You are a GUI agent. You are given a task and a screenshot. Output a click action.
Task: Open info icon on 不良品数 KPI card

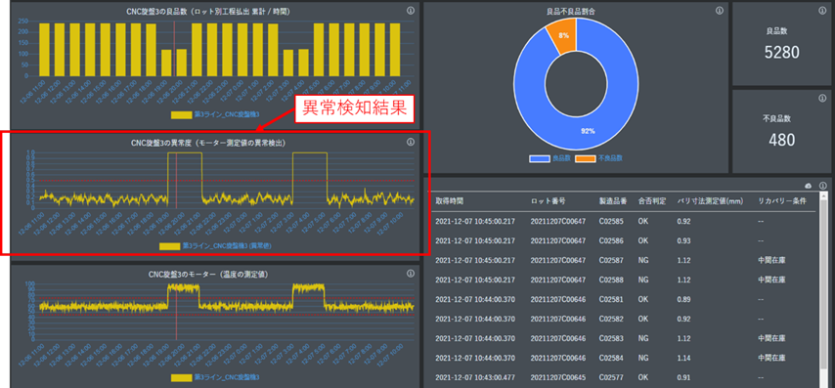(822, 98)
